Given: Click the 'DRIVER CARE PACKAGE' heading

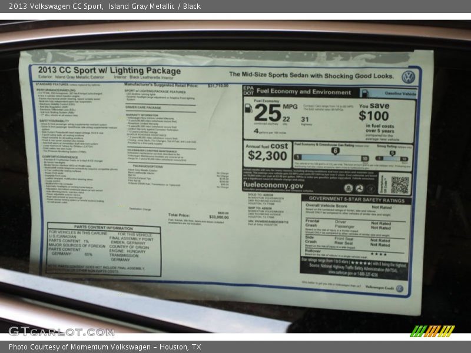Looking at the screenshot, I should [143, 108].
